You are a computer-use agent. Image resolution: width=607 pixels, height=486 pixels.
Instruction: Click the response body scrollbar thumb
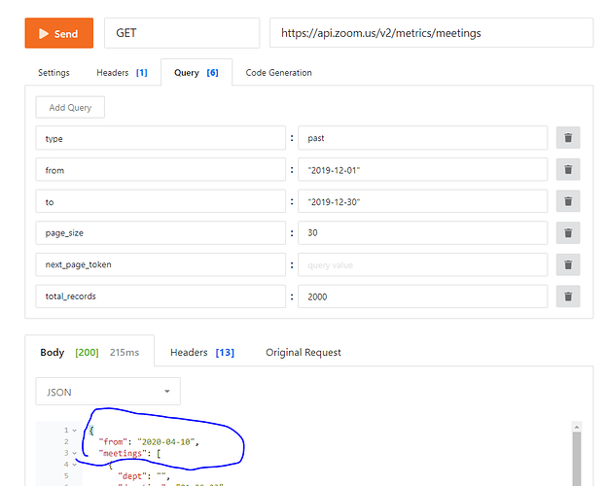[x=577, y=459]
